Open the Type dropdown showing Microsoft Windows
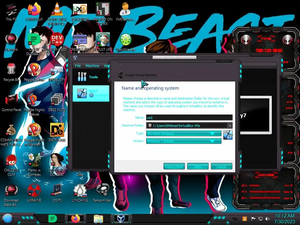 coord(184,133)
